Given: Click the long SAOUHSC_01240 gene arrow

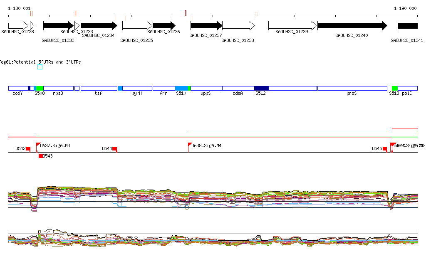Looking at the screenshot, I should pos(352,26).
